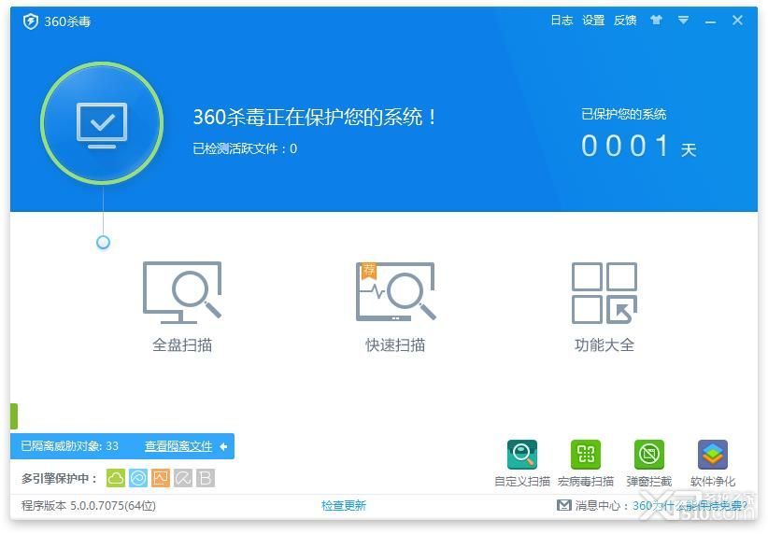Screen dimensions: 768x534
Task: Toggle the gray B BitDefender engine icon
Action: 206,478
